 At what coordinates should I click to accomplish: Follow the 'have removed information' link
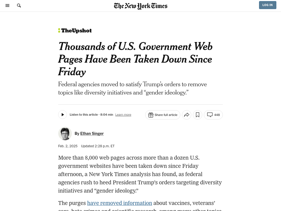(x=120, y=203)
